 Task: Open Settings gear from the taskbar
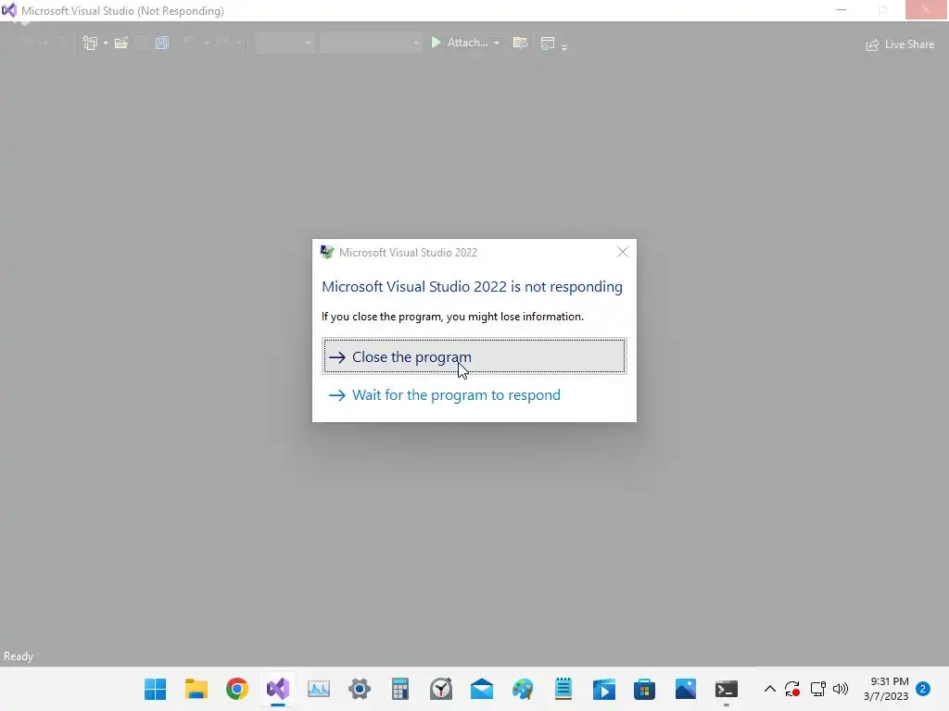(x=360, y=689)
